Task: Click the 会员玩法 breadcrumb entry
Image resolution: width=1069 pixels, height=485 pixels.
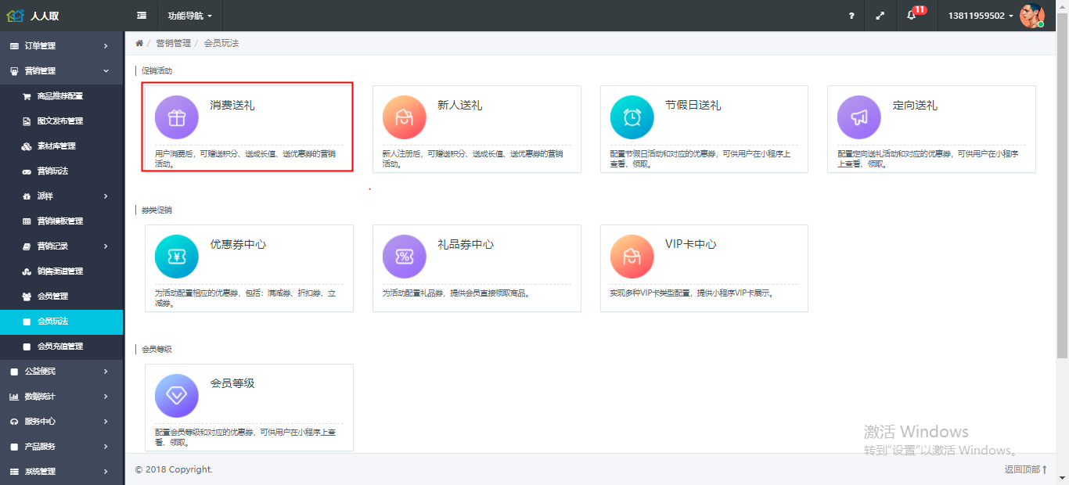Action: tap(221, 43)
